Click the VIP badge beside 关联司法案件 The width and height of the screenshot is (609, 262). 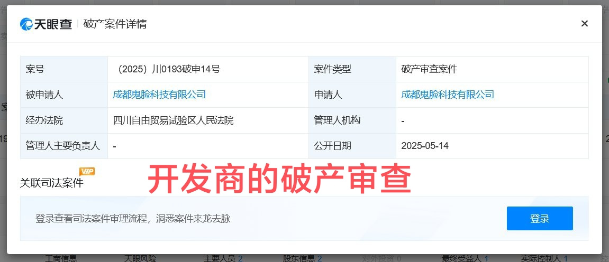(87, 171)
